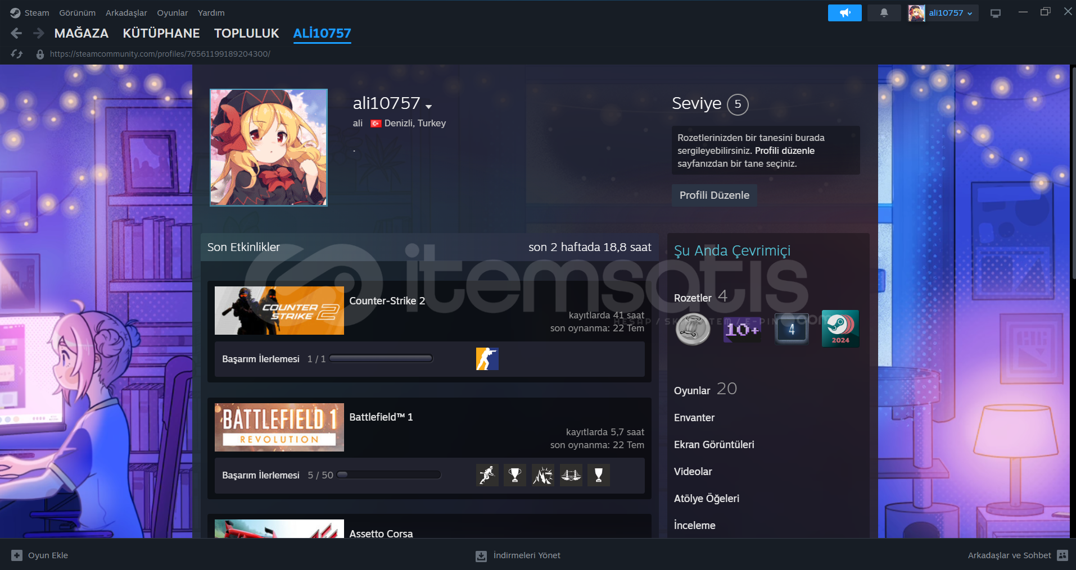The image size is (1076, 570).
Task: Click the download icon beside İndirmeleri Yönet
Action: pos(481,556)
